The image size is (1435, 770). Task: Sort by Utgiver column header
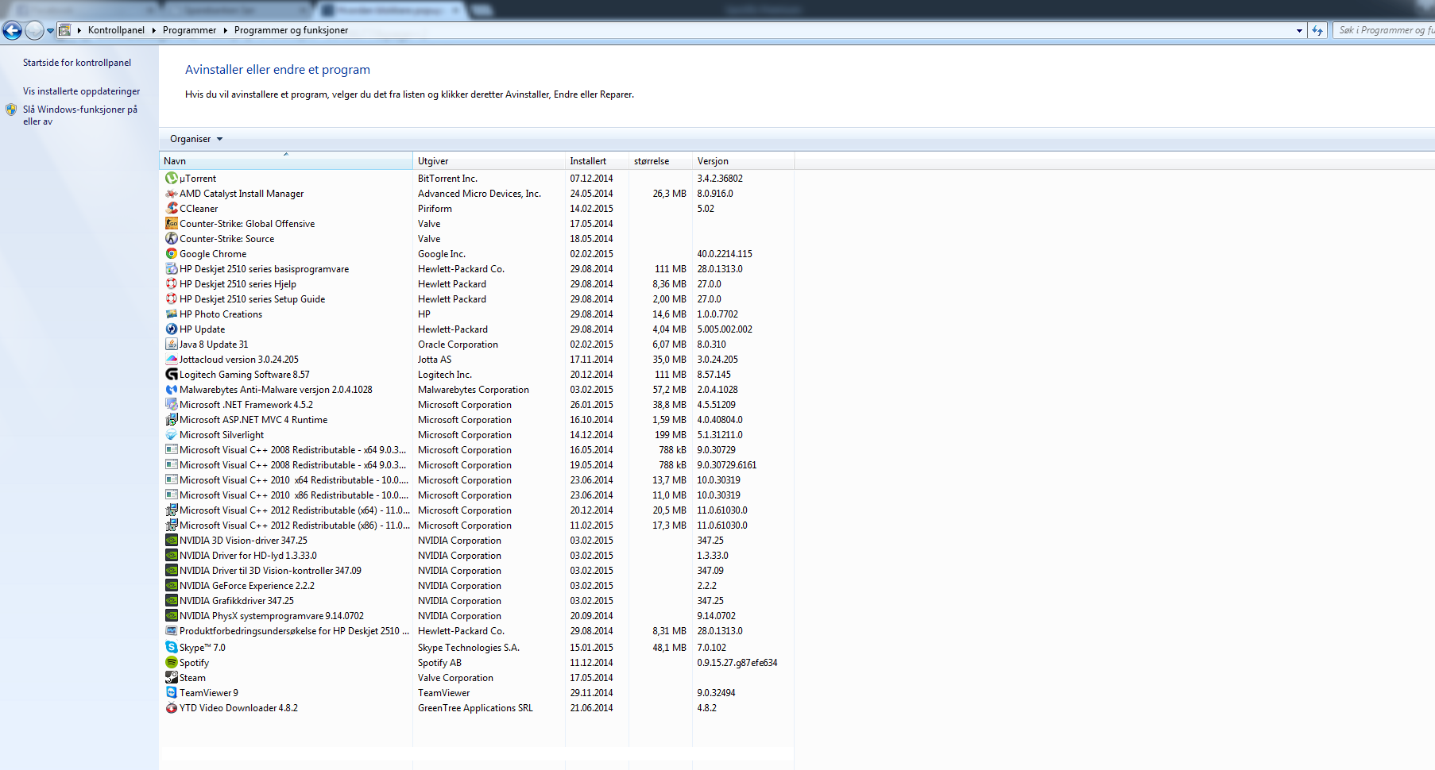(489, 160)
